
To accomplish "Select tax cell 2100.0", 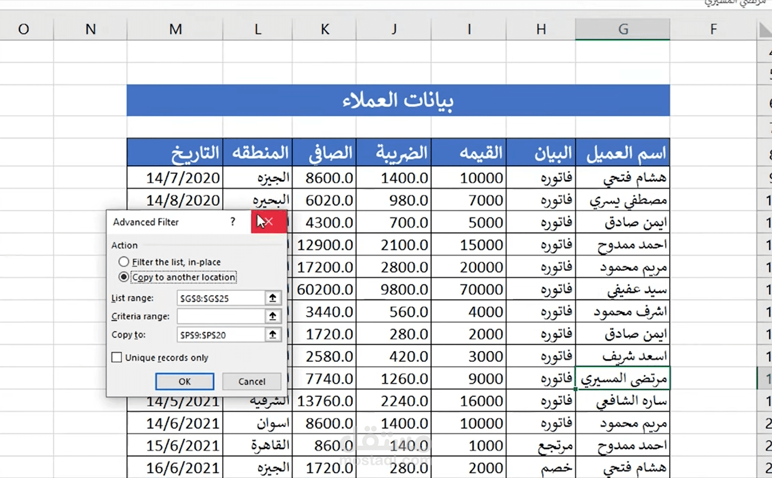I will [x=394, y=245].
